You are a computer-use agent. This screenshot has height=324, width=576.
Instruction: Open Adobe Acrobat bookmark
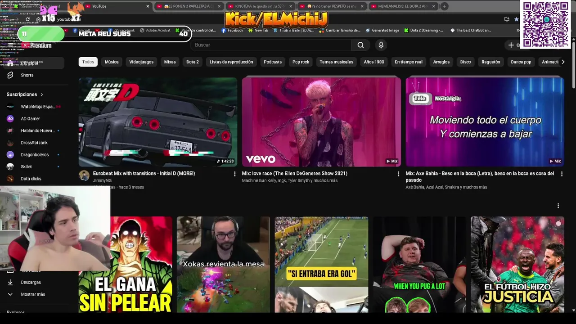(x=155, y=31)
